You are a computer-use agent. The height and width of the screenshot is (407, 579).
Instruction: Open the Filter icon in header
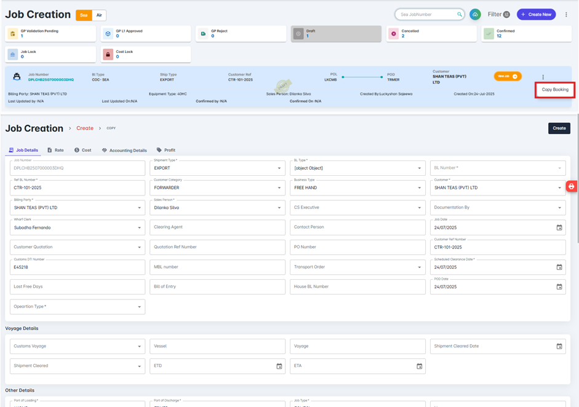point(506,14)
